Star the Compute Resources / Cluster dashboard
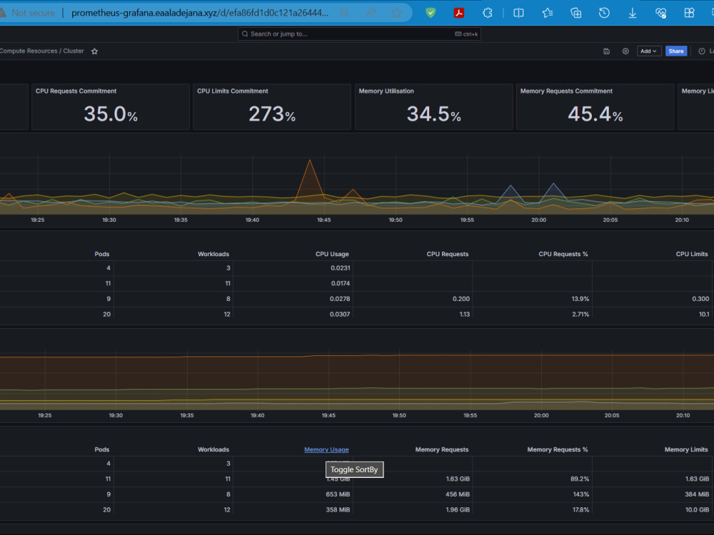Screen dimensions: 714x535 click(x=94, y=51)
